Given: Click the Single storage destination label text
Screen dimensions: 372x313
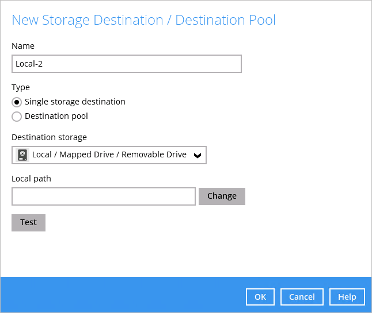Looking at the screenshot, I should (x=75, y=102).
